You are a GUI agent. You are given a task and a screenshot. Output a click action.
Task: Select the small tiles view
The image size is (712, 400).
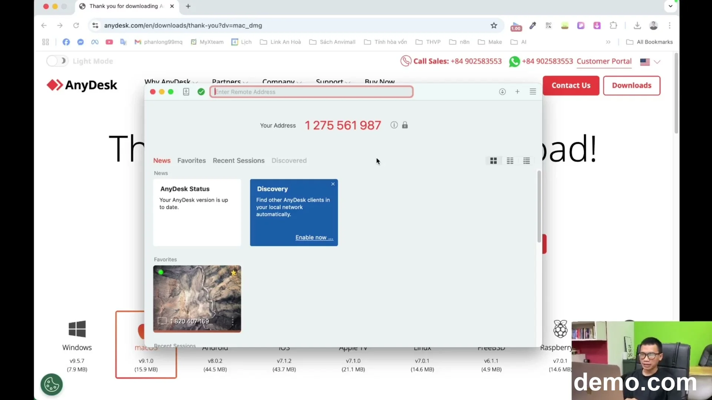tap(510, 161)
